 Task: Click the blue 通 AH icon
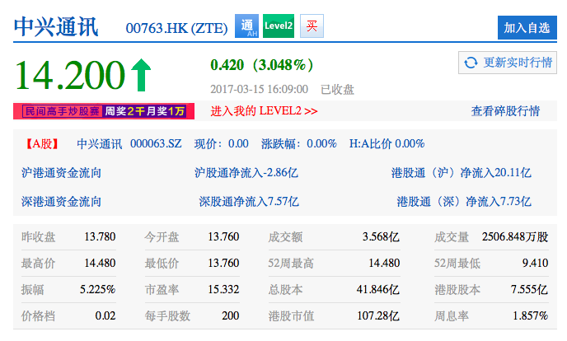(x=247, y=26)
